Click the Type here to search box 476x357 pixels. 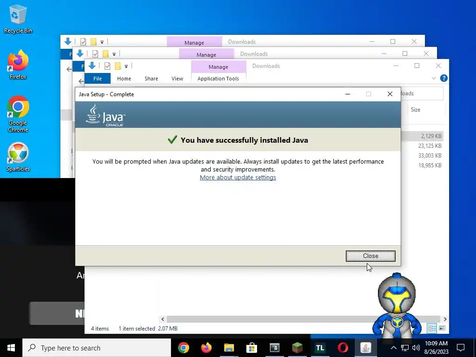97,348
